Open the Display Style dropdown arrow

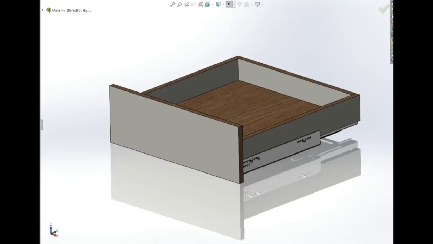224,4
